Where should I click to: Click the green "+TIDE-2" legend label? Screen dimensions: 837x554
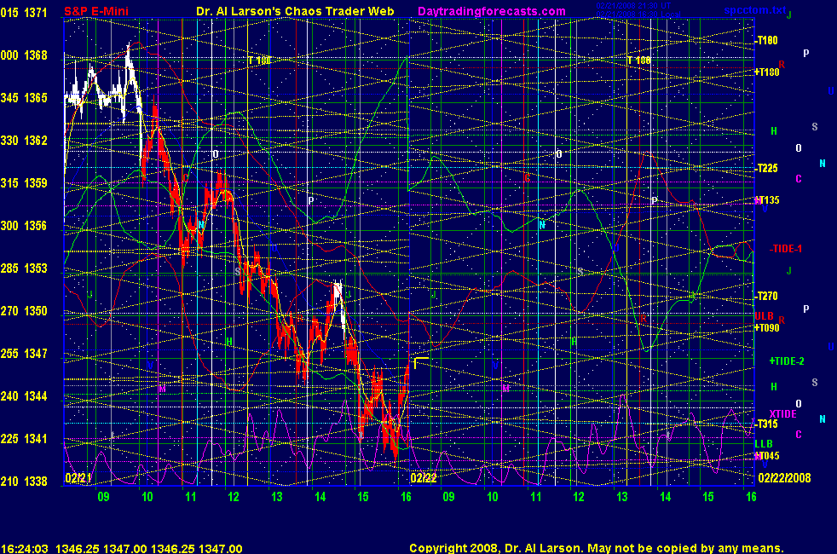(787, 361)
